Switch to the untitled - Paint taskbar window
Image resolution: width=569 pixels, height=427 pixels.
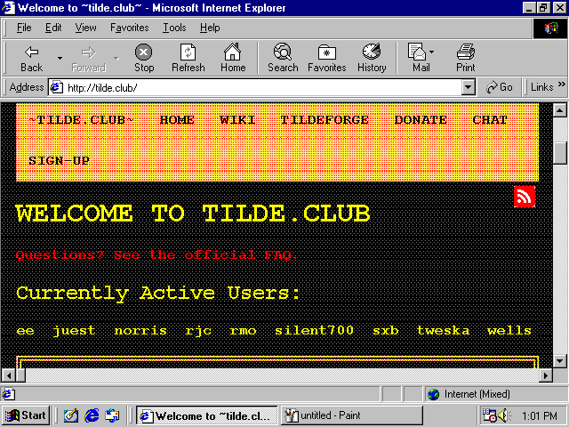327,415
